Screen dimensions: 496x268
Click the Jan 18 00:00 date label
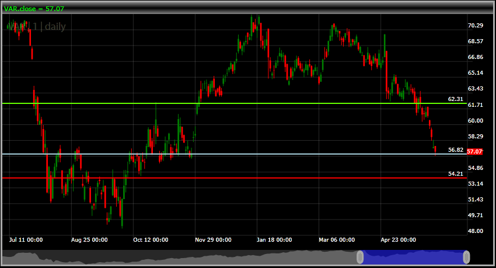[x=274, y=239]
